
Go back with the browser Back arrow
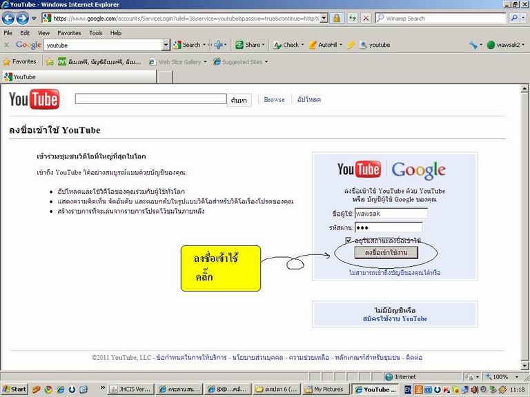point(8,18)
